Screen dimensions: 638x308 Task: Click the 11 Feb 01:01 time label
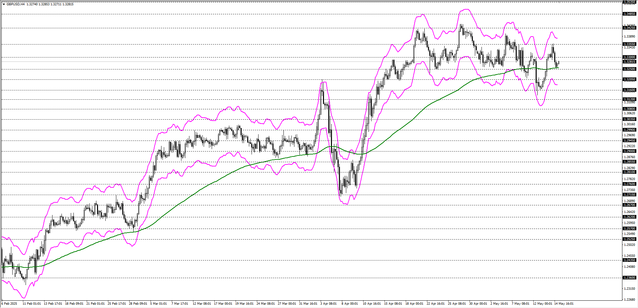[x=32, y=304]
